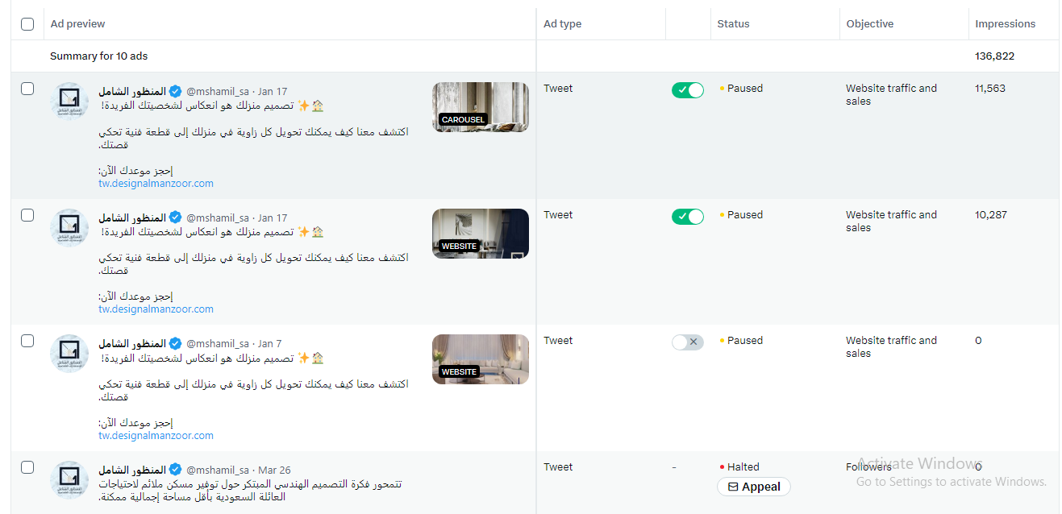Click the profile avatar of the first ad
Screen dimensions: 1062x514
(x=69, y=102)
